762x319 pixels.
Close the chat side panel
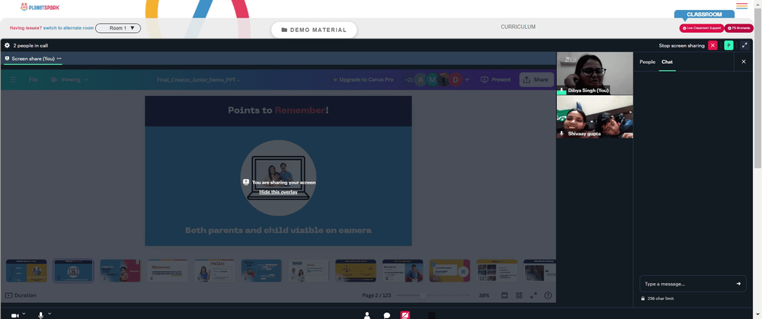743,62
